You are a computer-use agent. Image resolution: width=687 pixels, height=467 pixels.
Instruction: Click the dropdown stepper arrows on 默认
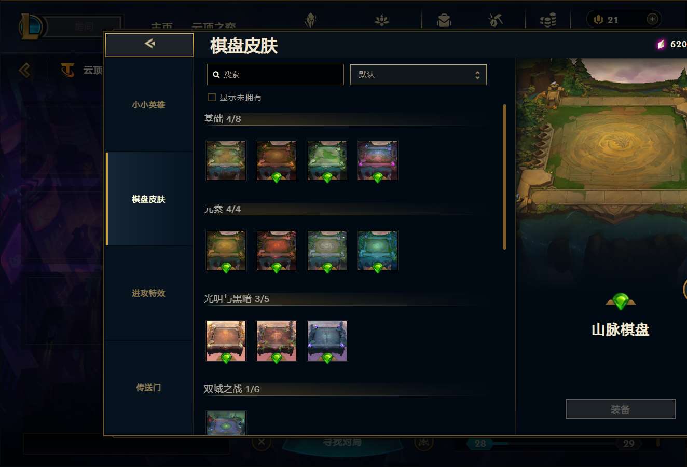click(x=477, y=75)
